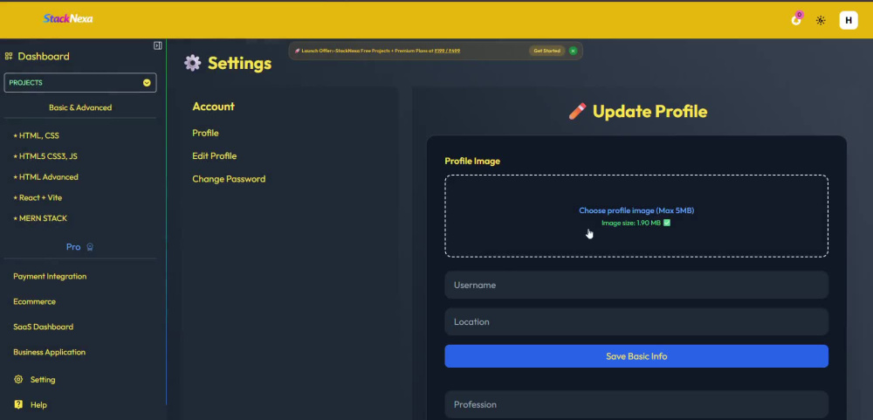
Task: Click the Get Started button in banner
Action: (x=546, y=51)
